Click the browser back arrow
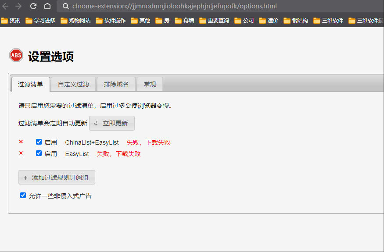This screenshot has width=384, height=252. point(5,6)
